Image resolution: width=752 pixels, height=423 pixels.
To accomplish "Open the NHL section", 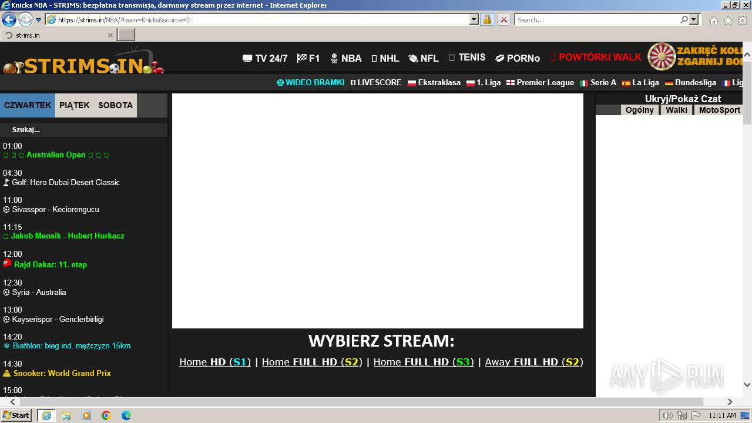I will tap(385, 58).
